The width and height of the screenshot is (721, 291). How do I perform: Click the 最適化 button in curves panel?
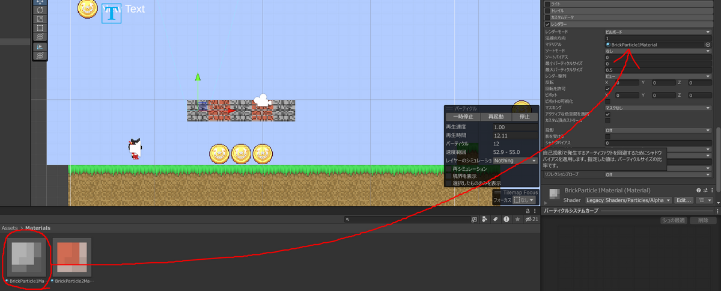pyautogui.click(x=675, y=221)
